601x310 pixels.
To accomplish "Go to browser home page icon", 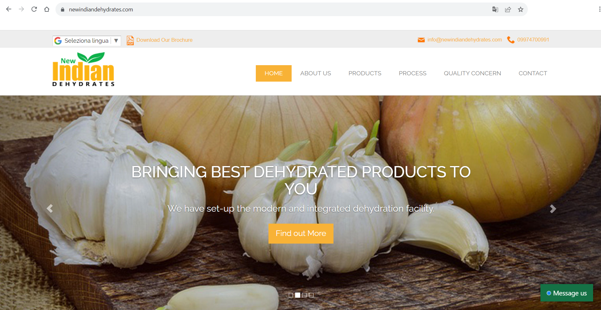I will pos(47,9).
